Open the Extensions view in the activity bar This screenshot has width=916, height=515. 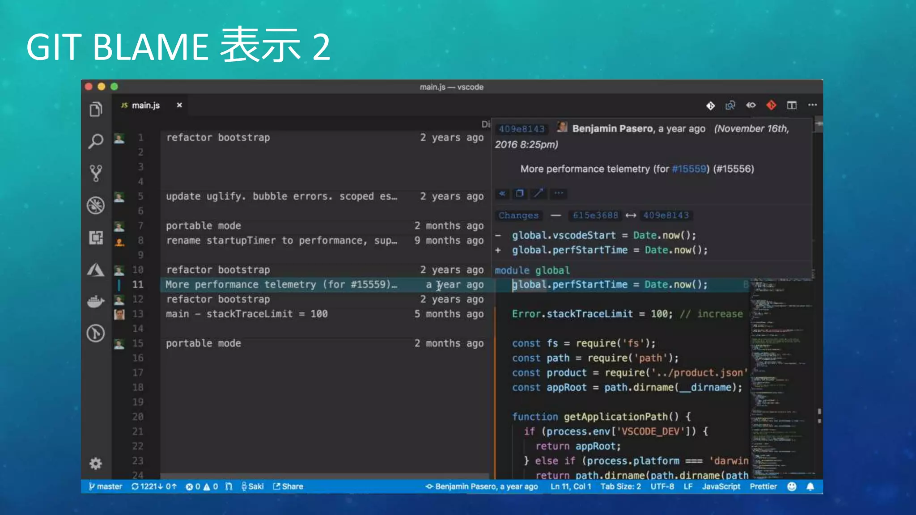(x=96, y=237)
